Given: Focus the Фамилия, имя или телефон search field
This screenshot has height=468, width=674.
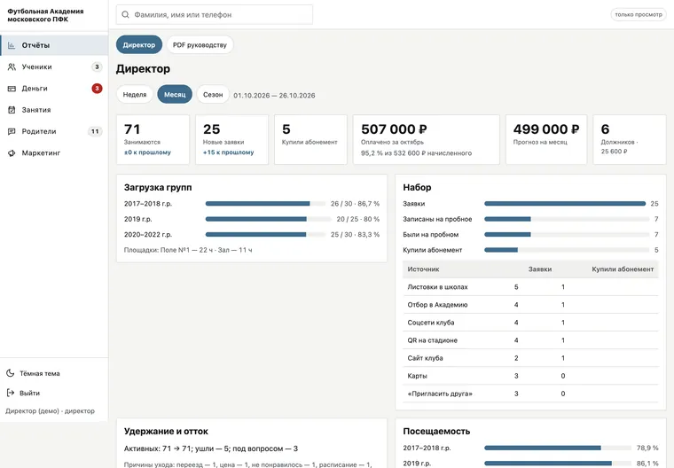Looking at the screenshot, I should click(215, 14).
